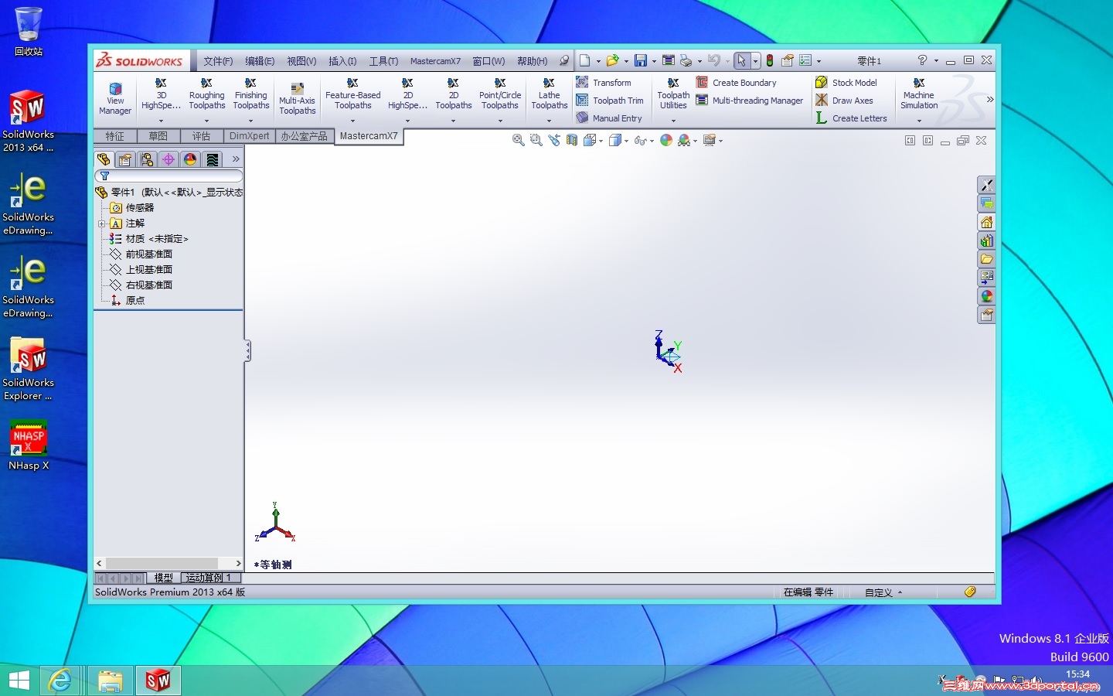The image size is (1113, 696).
Task: Launch the Create Letters command
Action: [851, 118]
